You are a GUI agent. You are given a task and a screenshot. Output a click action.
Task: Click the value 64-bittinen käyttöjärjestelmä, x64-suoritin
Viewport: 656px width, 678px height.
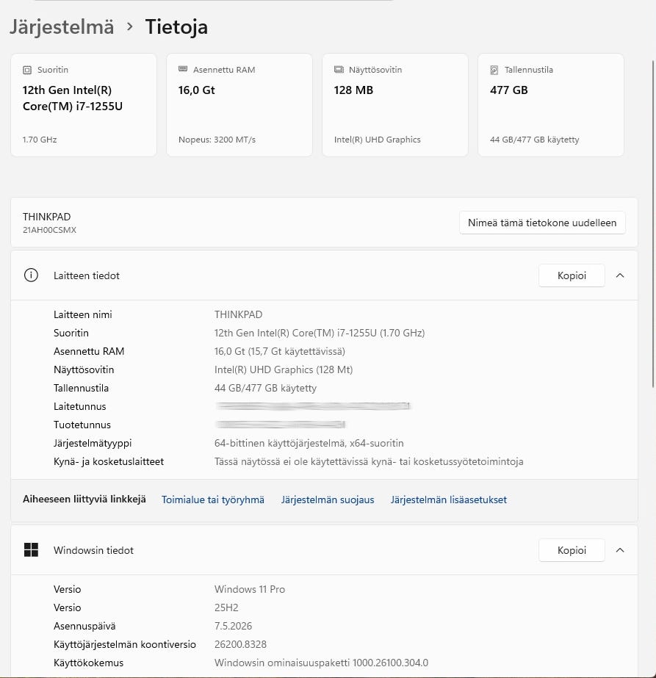309,443
